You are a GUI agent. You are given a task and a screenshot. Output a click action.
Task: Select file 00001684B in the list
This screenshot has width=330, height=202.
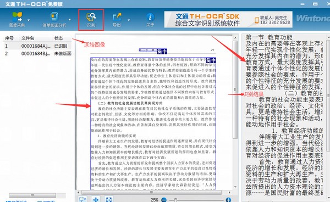(38, 54)
